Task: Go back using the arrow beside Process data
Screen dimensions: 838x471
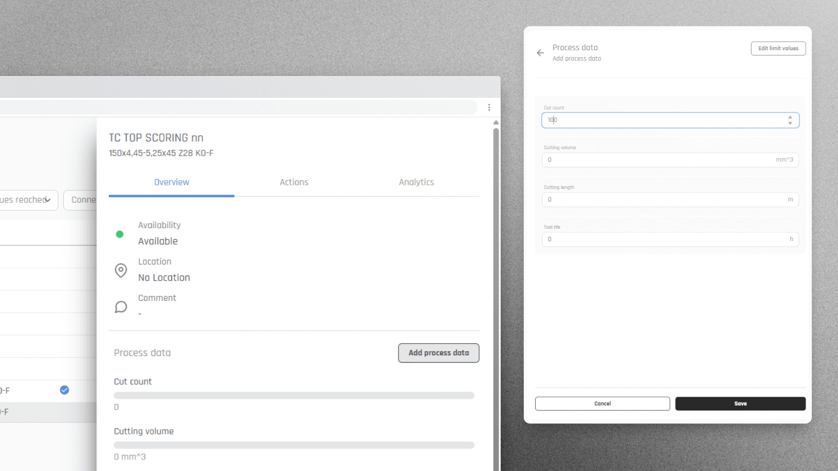Action: click(540, 53)
